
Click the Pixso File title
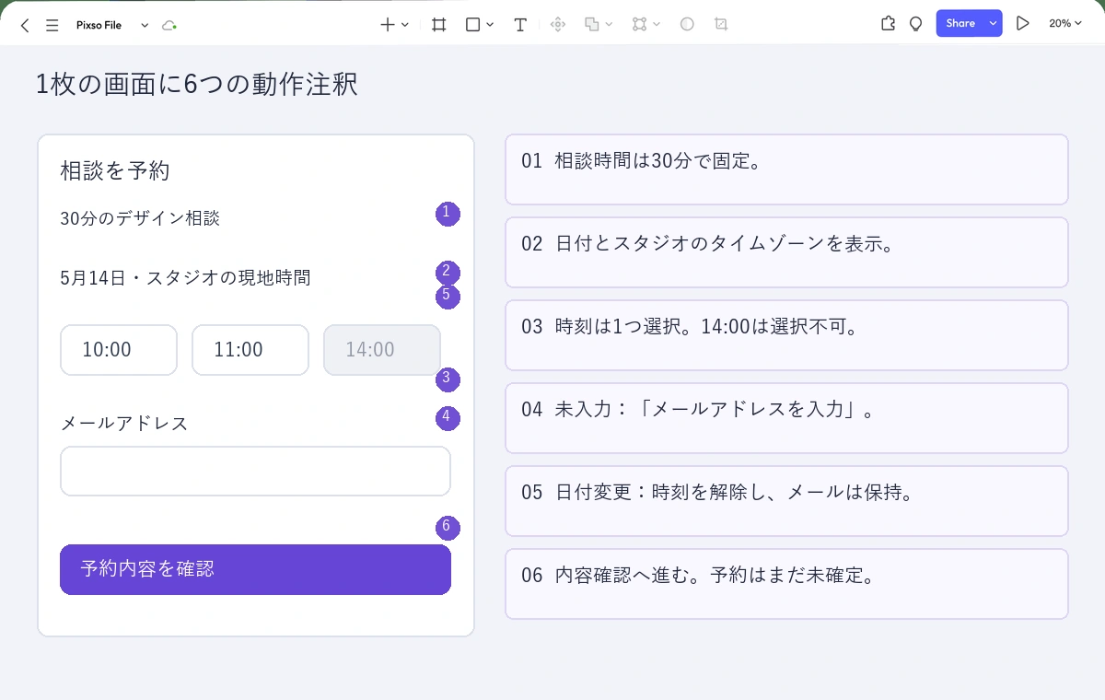[x=99, y=26]
